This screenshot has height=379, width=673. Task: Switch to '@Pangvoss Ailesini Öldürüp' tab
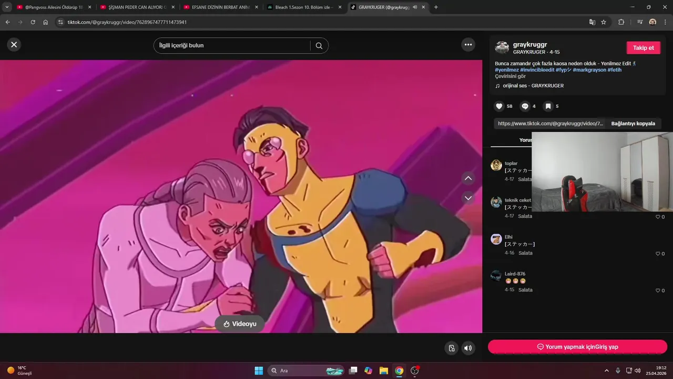tap(54, 7)
